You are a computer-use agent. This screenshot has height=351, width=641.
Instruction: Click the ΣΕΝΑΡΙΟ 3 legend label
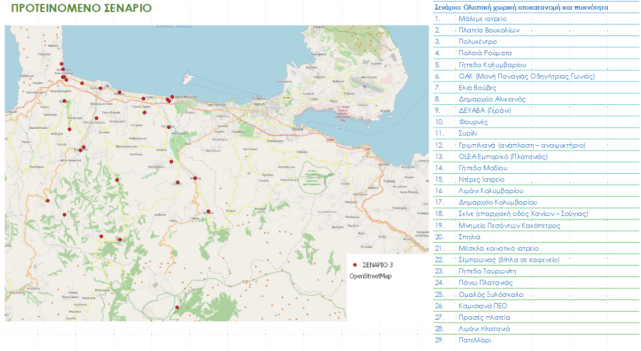378,265
